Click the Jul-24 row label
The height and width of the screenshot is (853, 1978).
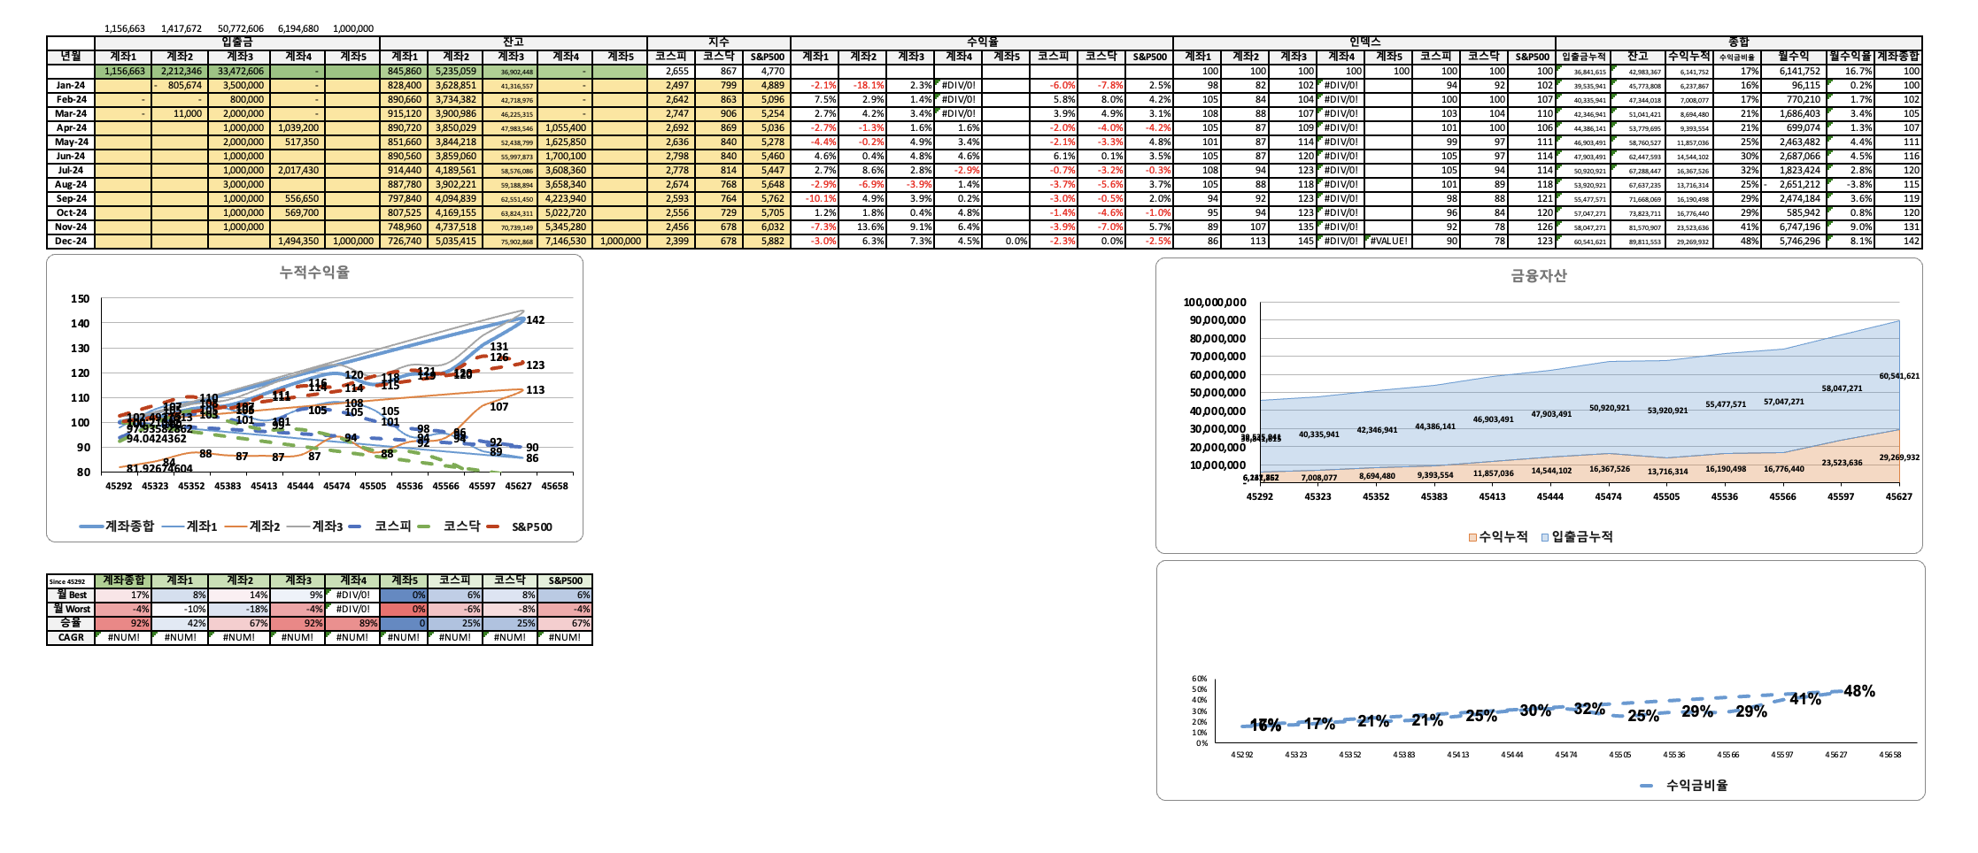(71, 171)
